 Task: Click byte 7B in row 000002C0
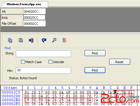(123, 92)
